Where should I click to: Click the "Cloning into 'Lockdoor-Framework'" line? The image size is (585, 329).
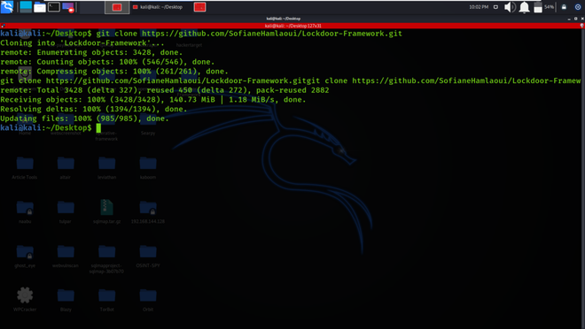click(82, 43)
